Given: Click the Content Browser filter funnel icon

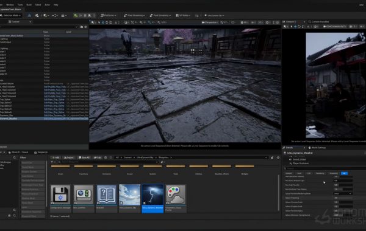Looking at the screenshot, I should point(52,162).
